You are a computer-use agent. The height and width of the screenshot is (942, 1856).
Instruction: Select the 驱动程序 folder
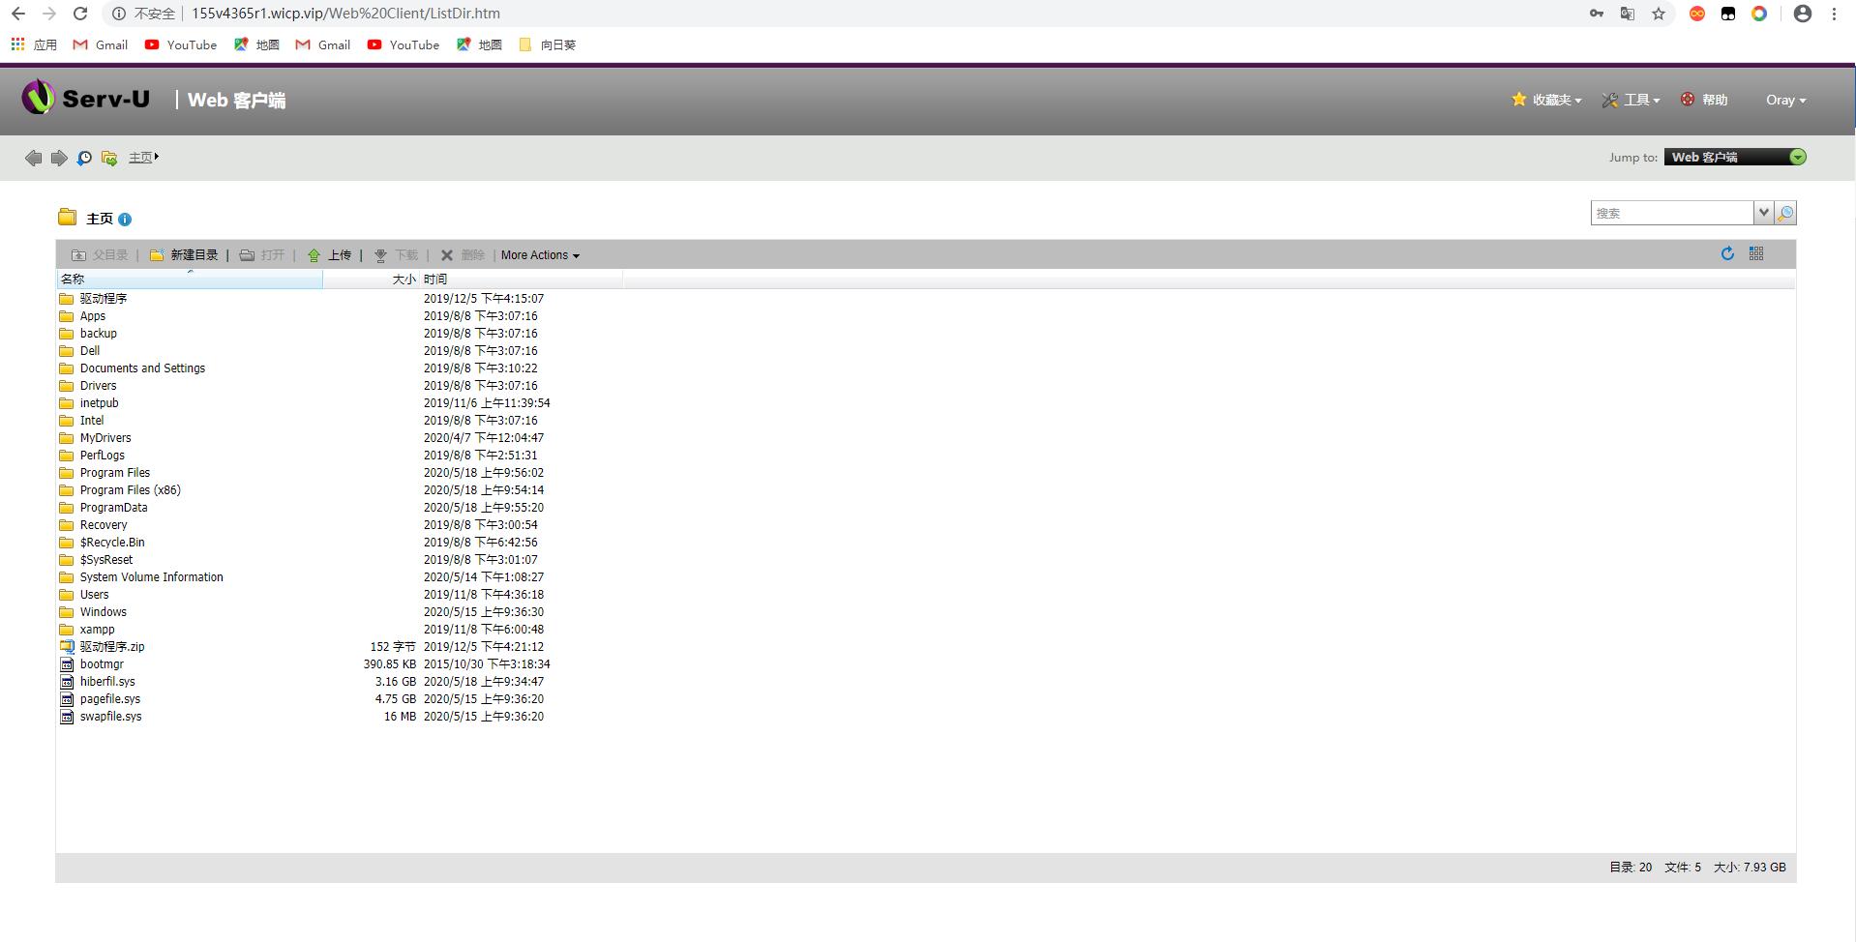pyautogui.click(x=104, y=299)
